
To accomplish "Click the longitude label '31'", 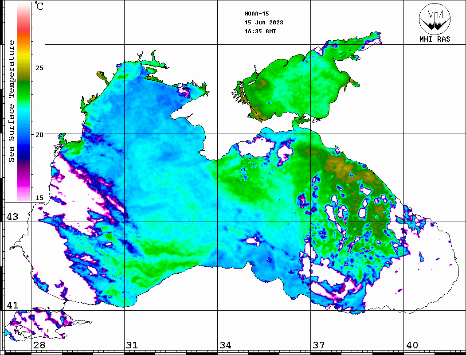I will 132,345.
